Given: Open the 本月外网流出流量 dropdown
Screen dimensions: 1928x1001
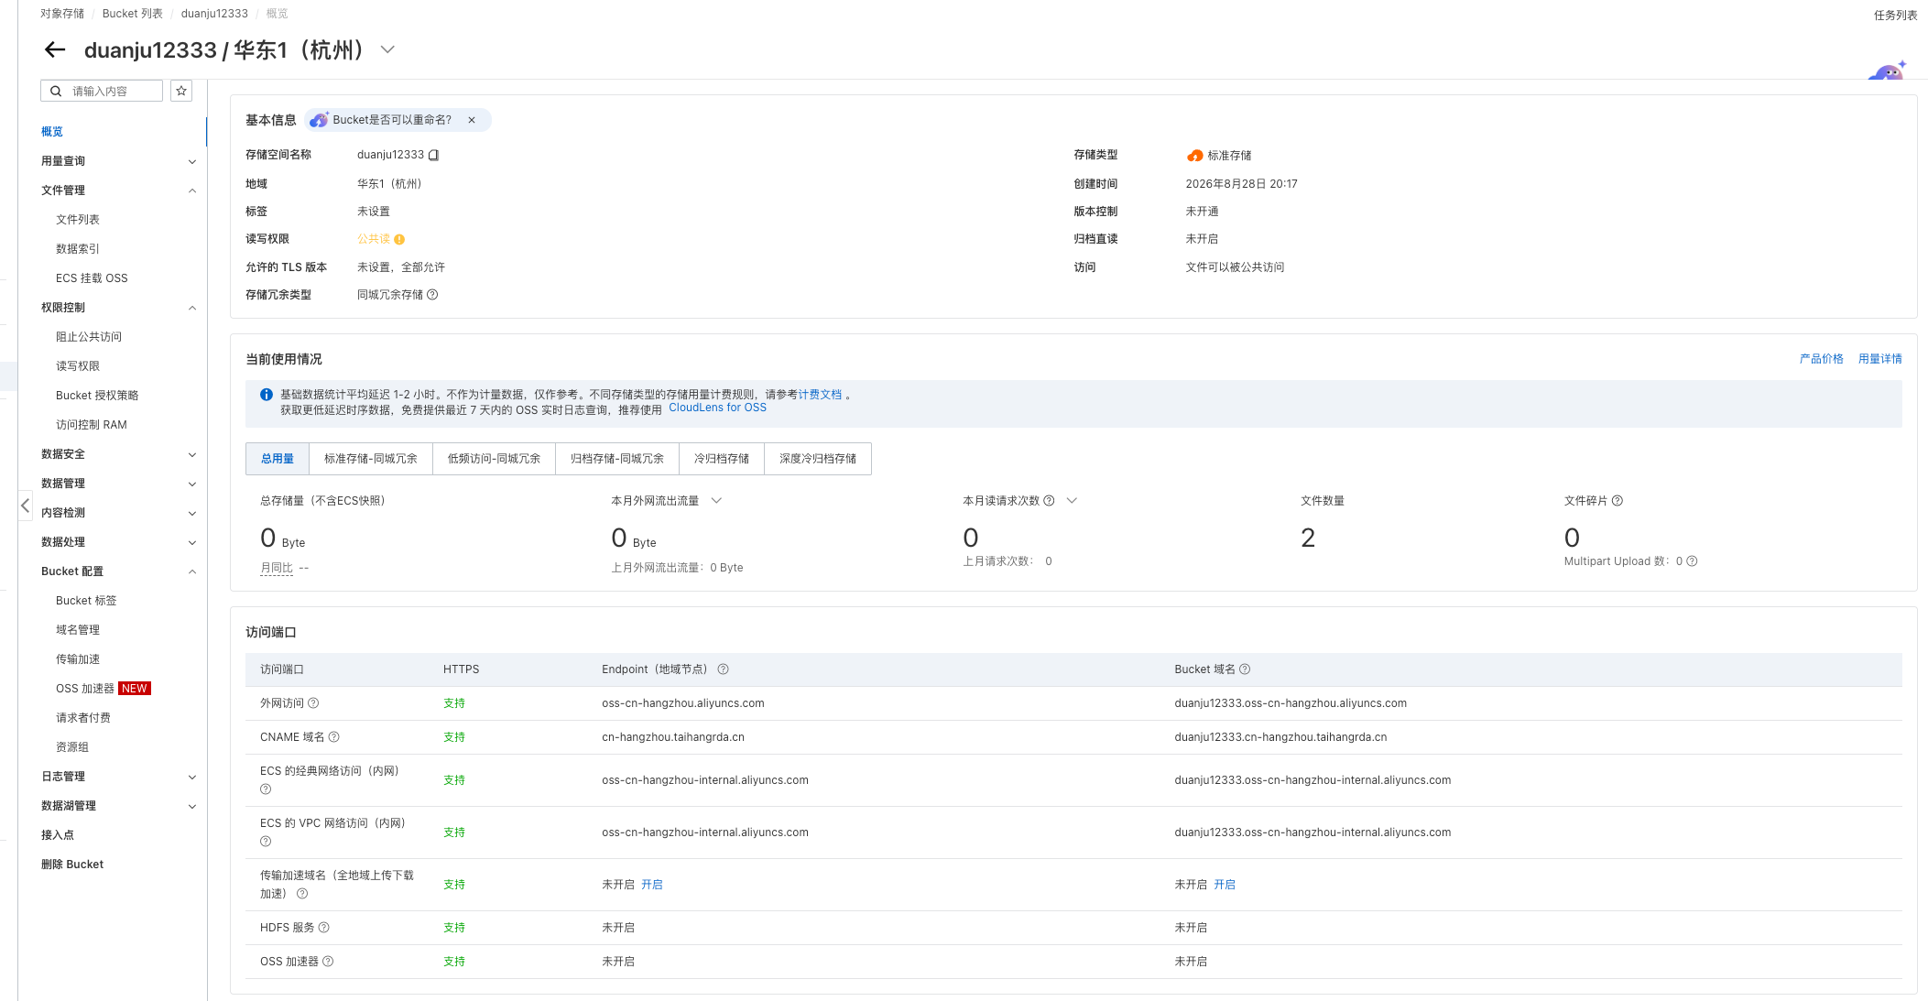Looking at the screenshot, I should coord(716,501).
